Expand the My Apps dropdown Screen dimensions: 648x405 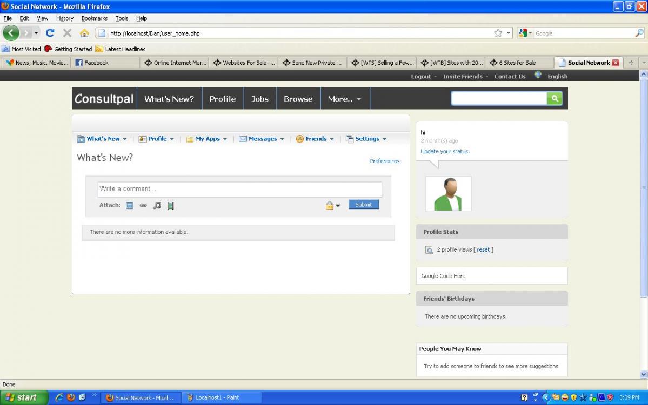pyautogui.click(x=225, y=139)
